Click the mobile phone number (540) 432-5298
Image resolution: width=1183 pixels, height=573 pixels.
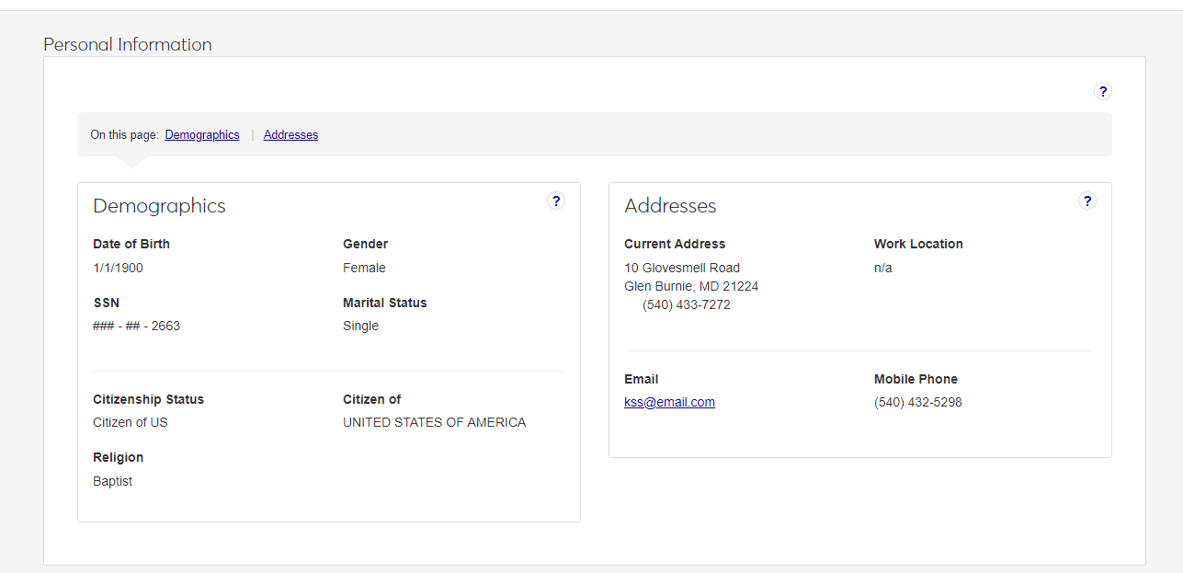click(x=917, y=402)
